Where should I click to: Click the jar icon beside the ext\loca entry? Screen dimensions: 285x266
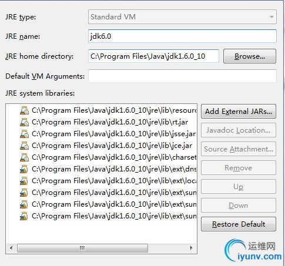tap(24, 181)
